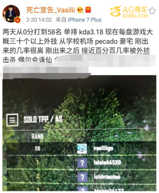Click lalala66520's question mark avatar

point(82,163)
